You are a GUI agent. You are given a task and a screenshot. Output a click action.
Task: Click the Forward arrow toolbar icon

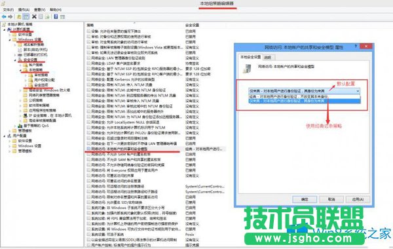(x=10, y=17)
